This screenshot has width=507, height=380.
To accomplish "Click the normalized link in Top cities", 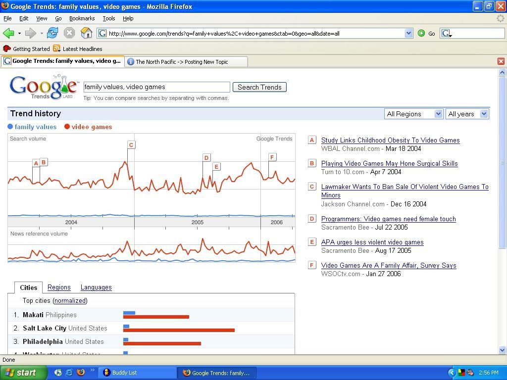I will coord(70,300).
